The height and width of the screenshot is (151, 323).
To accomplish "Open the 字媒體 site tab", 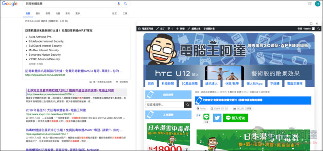I will [275, 84].
